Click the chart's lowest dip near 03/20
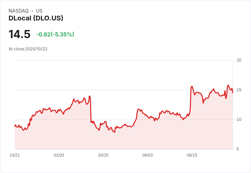This screenshot has height=173, width=251. click(115, 132)
